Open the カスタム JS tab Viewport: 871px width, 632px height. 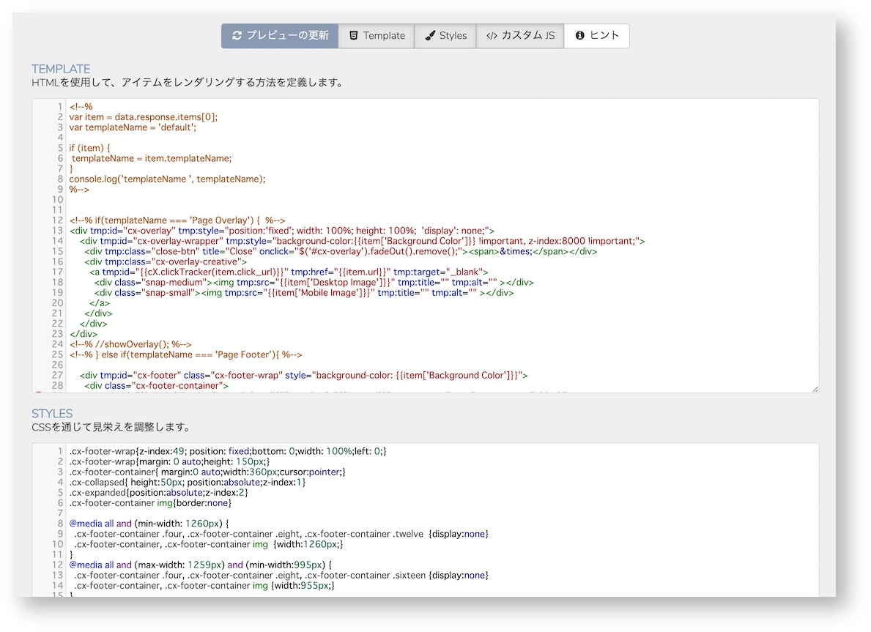tap(520, 36)
